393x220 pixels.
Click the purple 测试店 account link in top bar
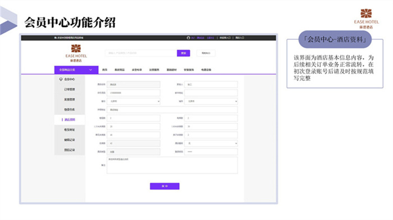point(200,38)
